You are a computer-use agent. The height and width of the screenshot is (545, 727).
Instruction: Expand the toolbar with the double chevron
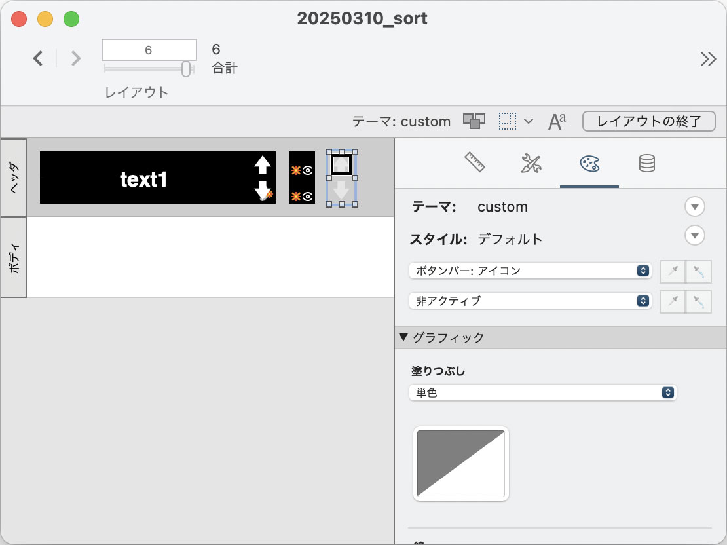point(708,59)
